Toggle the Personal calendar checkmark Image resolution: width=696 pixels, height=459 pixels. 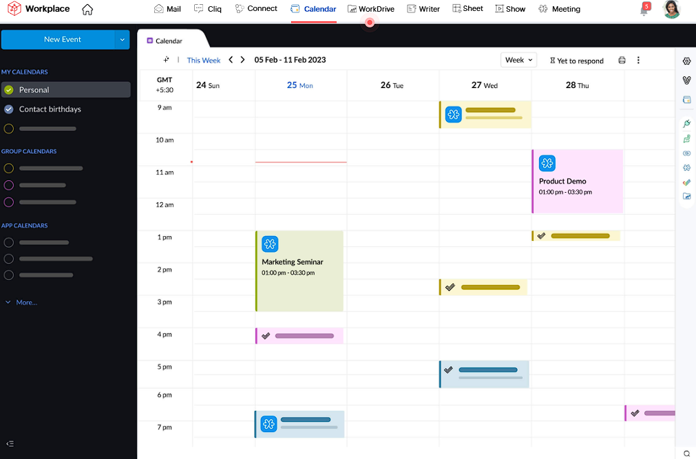click(10, 90)
